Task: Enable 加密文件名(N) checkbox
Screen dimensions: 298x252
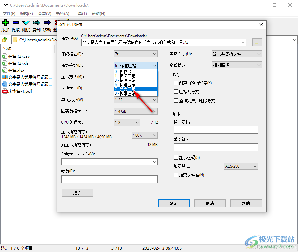Action: point(176,175)
